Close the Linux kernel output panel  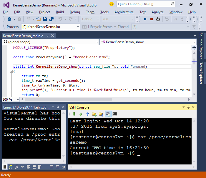point(63,107)
